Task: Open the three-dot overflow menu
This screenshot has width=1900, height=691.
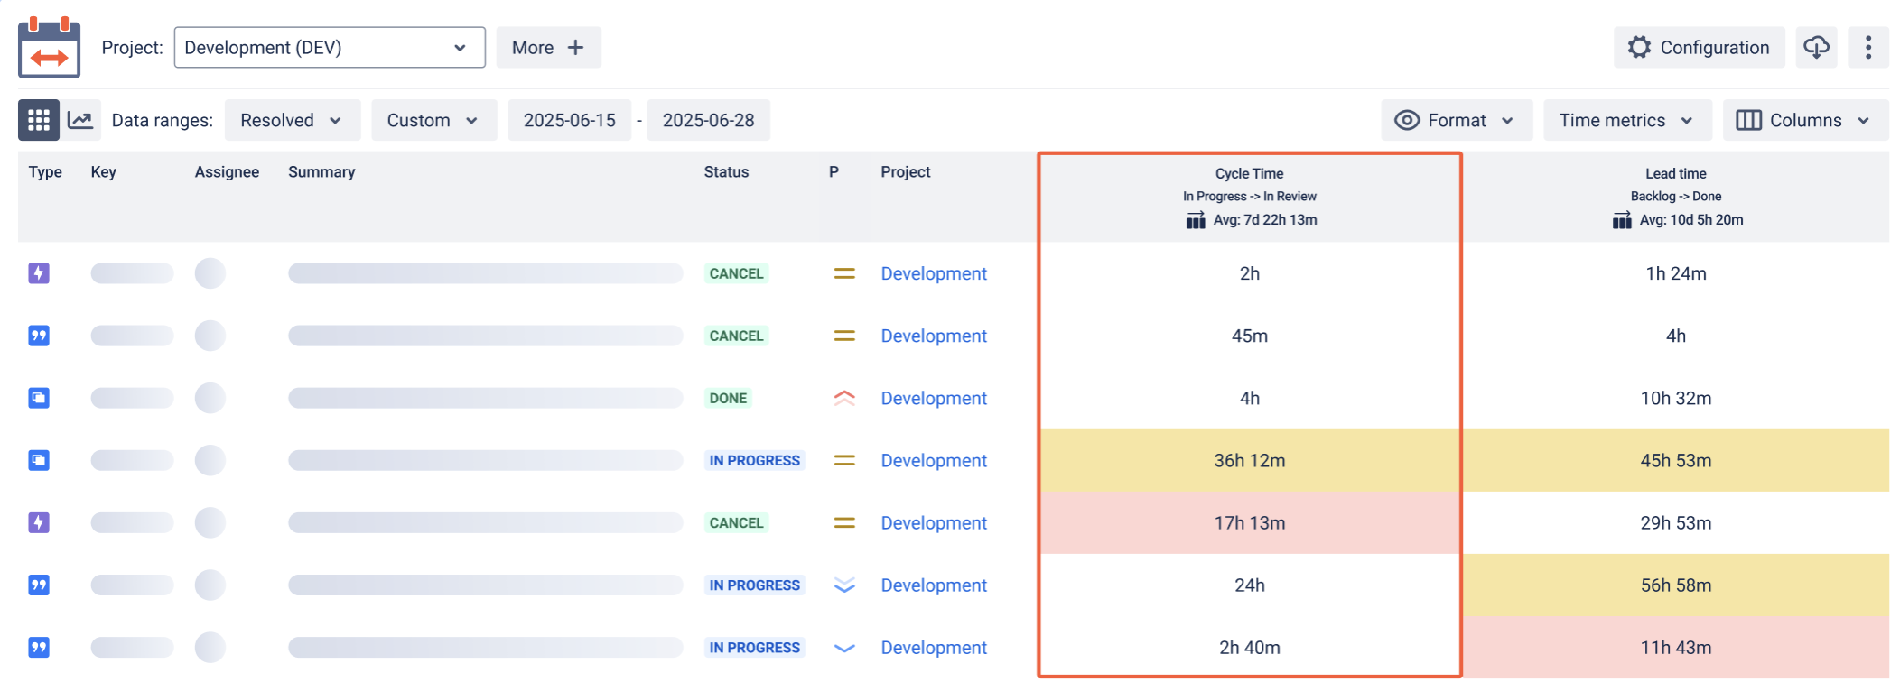Action: click(x=1868, y=47)
